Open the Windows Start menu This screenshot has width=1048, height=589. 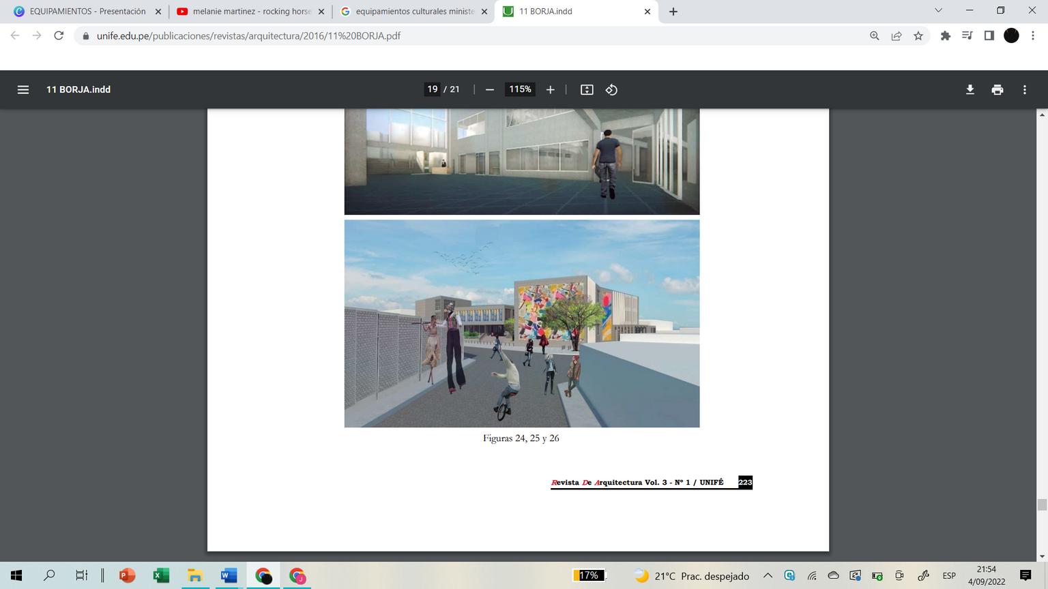click(x=16, y=575)
